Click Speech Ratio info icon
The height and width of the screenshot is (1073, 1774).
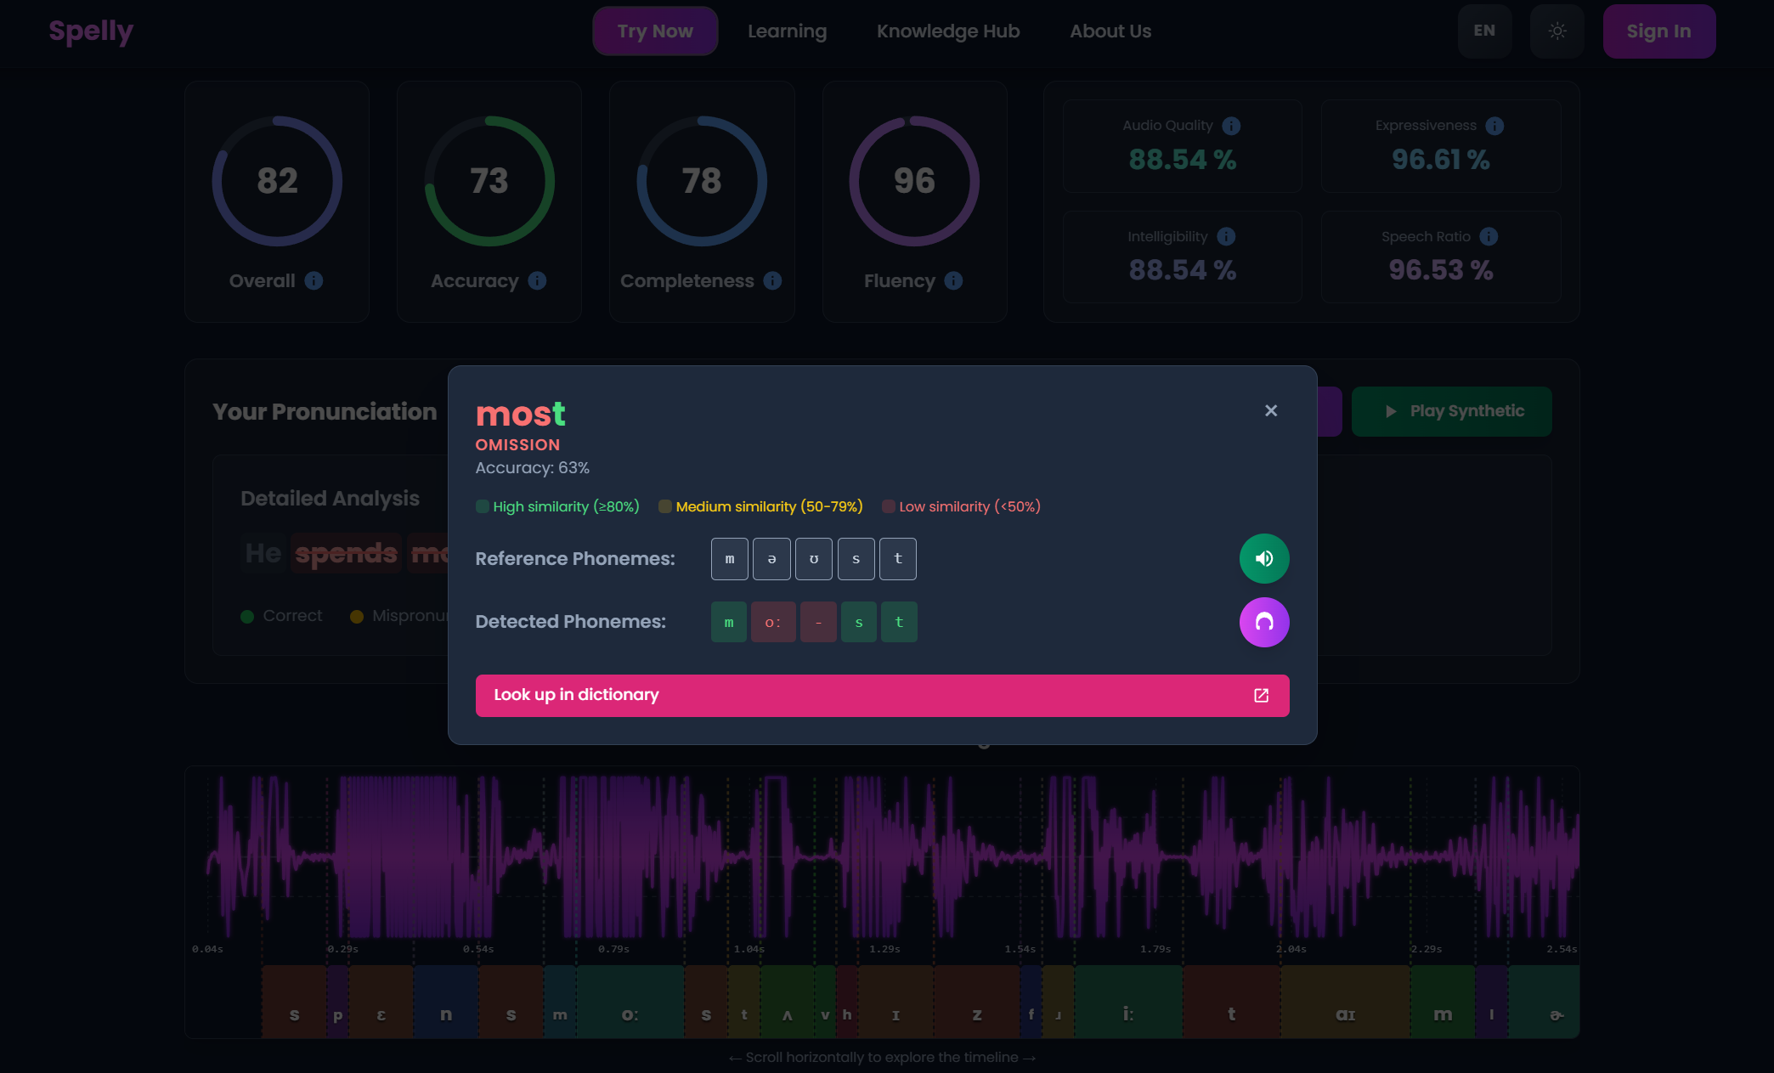coord(1489,236)
